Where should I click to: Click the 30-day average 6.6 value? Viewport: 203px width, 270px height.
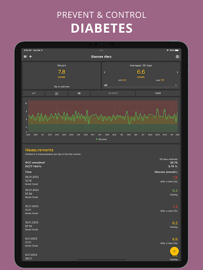click(x=141, y=72)
